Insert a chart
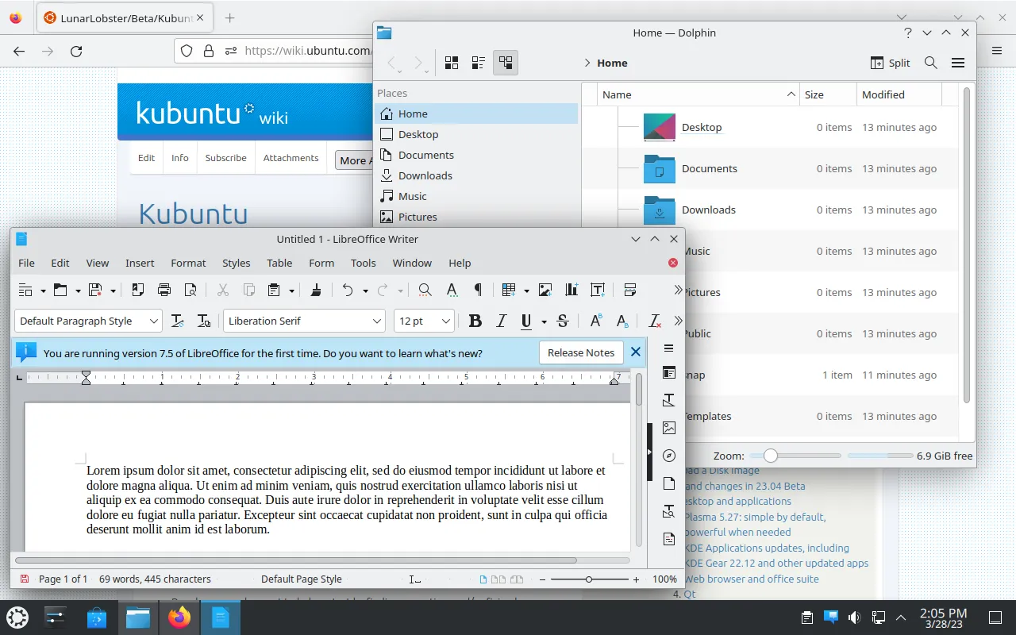The image size is (1016, 635). pyautogui.click(x=571, y=290)
